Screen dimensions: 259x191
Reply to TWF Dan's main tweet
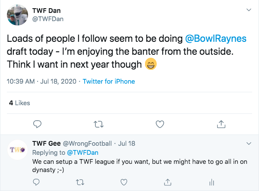(38, 124)
